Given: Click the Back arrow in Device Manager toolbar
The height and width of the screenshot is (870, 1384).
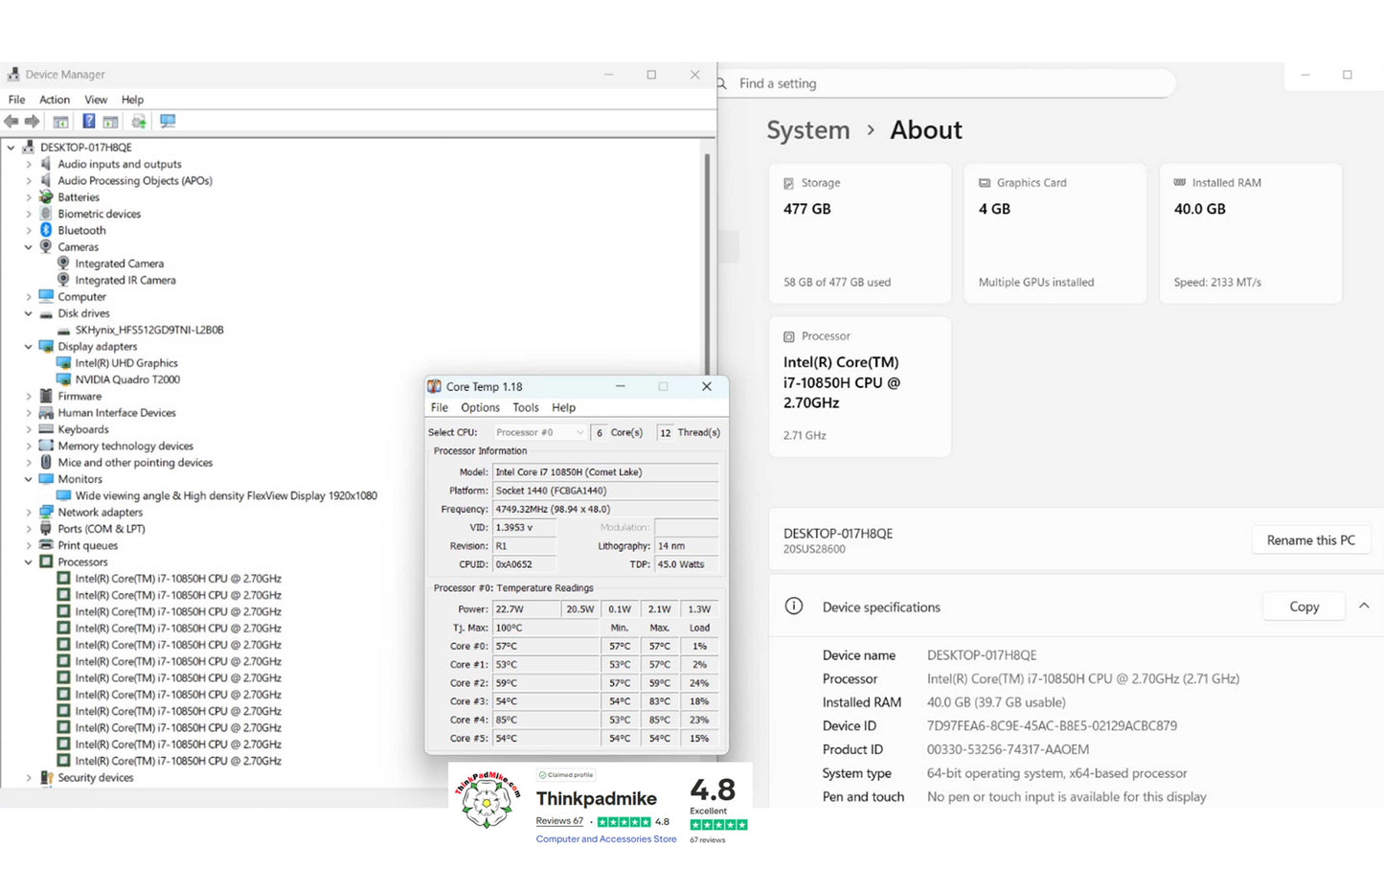Looking at the screenshot, I should [x=11, y=122].
